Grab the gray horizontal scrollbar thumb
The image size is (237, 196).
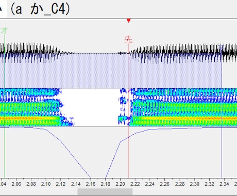pos(105,191)
